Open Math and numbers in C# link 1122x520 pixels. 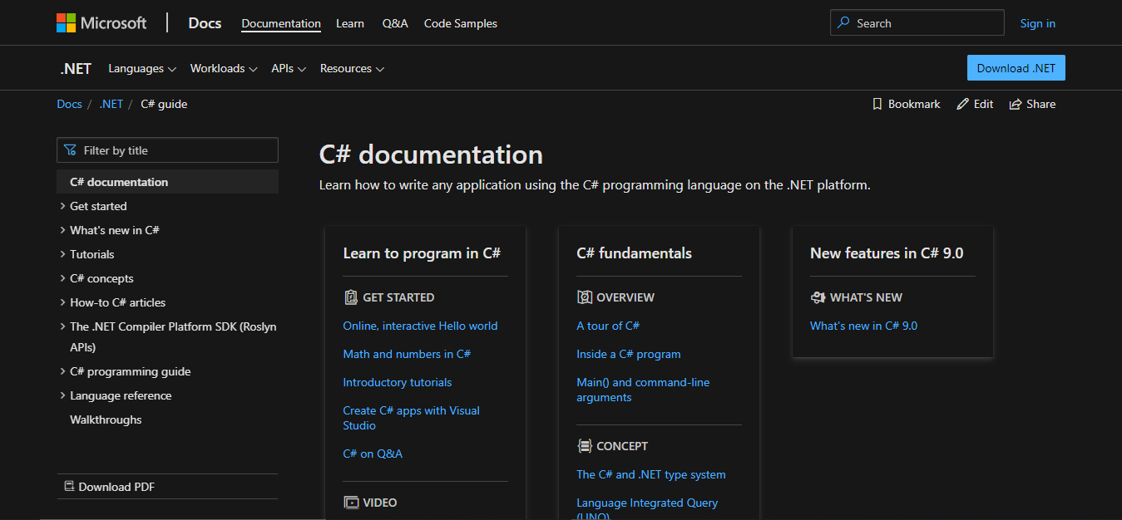407,354
